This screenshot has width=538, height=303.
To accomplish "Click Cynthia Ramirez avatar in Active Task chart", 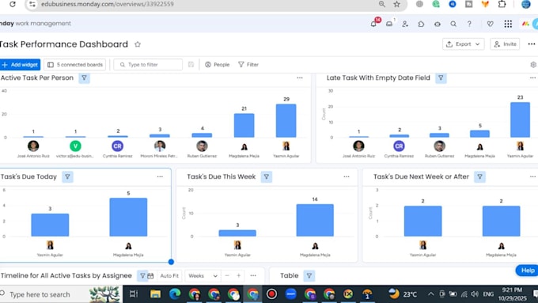I will 117,146.
